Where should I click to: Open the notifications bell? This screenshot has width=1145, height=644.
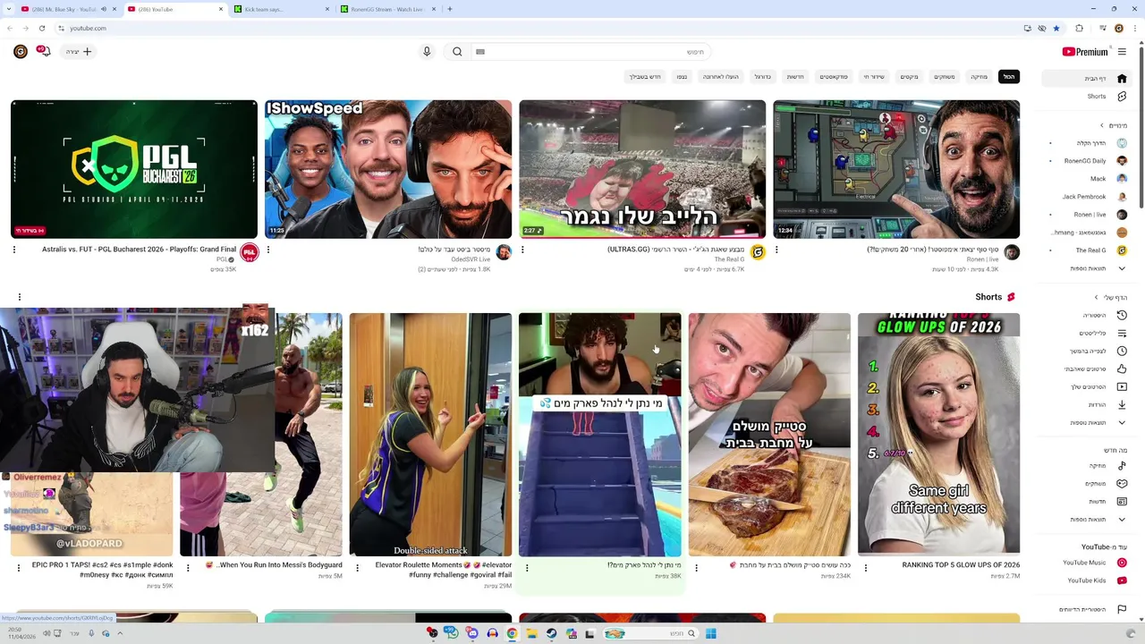click(x=43, y=52)
